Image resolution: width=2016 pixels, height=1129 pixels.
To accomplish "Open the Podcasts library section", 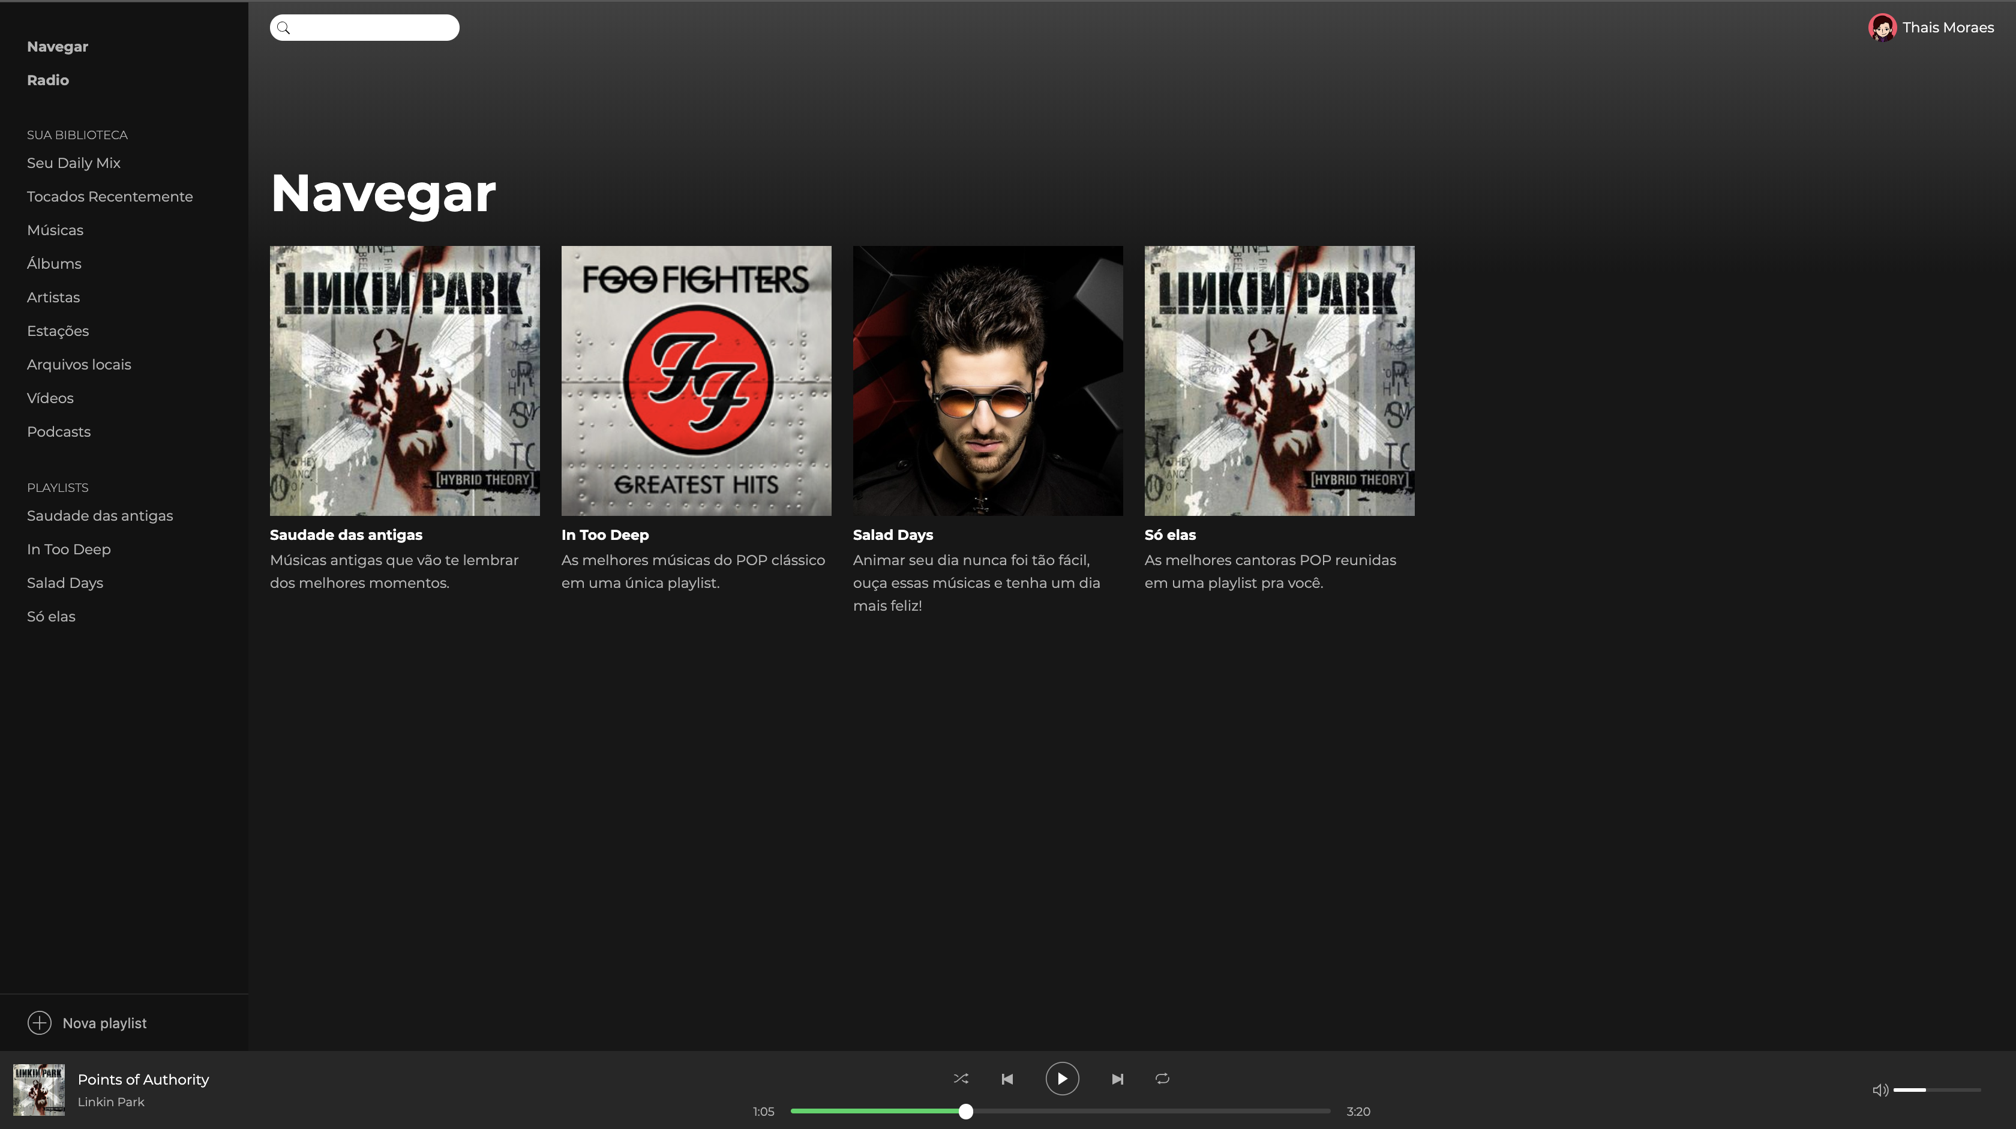I will point(59,432).
